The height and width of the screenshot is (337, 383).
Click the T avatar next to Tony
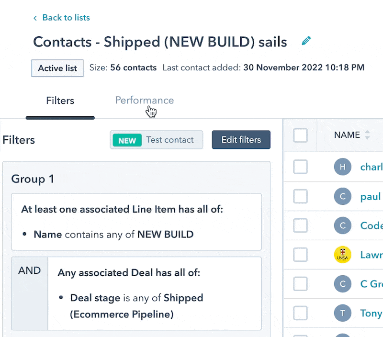(x=342, y=313)
